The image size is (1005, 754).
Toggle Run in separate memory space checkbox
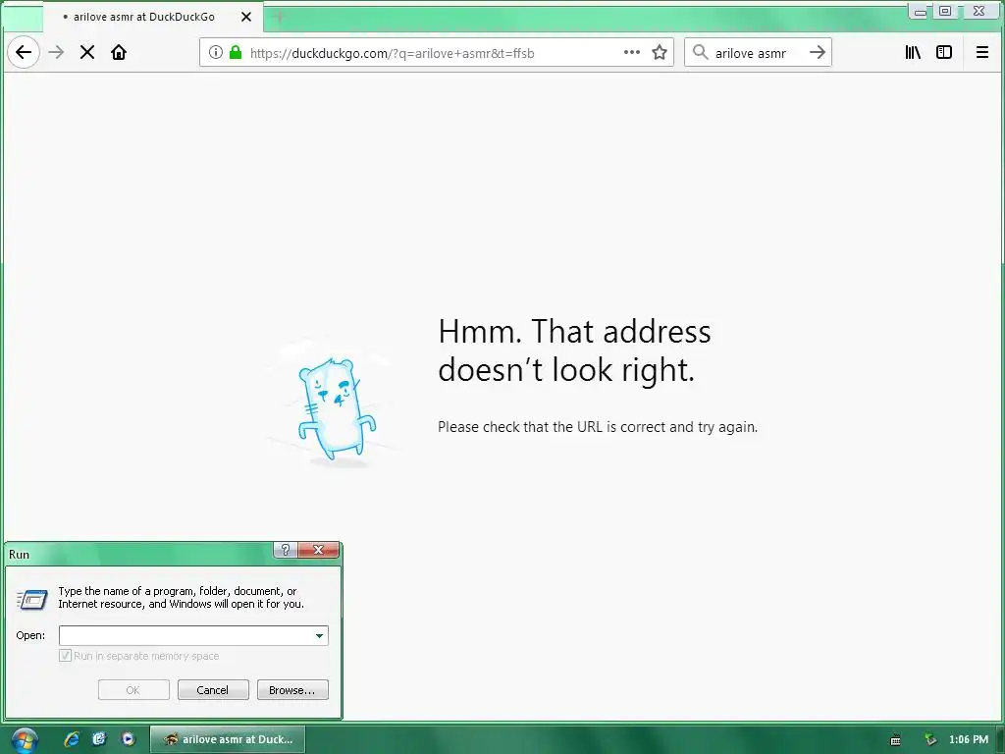click(65, 656)
